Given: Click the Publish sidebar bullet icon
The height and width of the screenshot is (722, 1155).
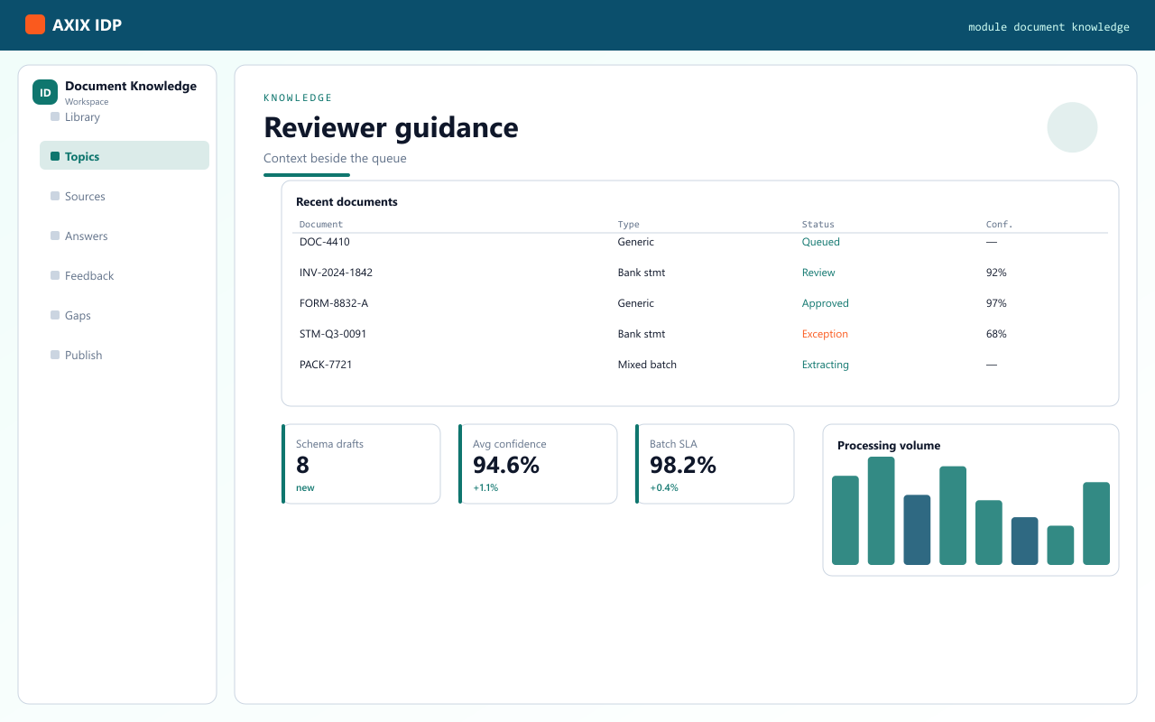Looking at the screenshot, I should (x=55, y=355).
